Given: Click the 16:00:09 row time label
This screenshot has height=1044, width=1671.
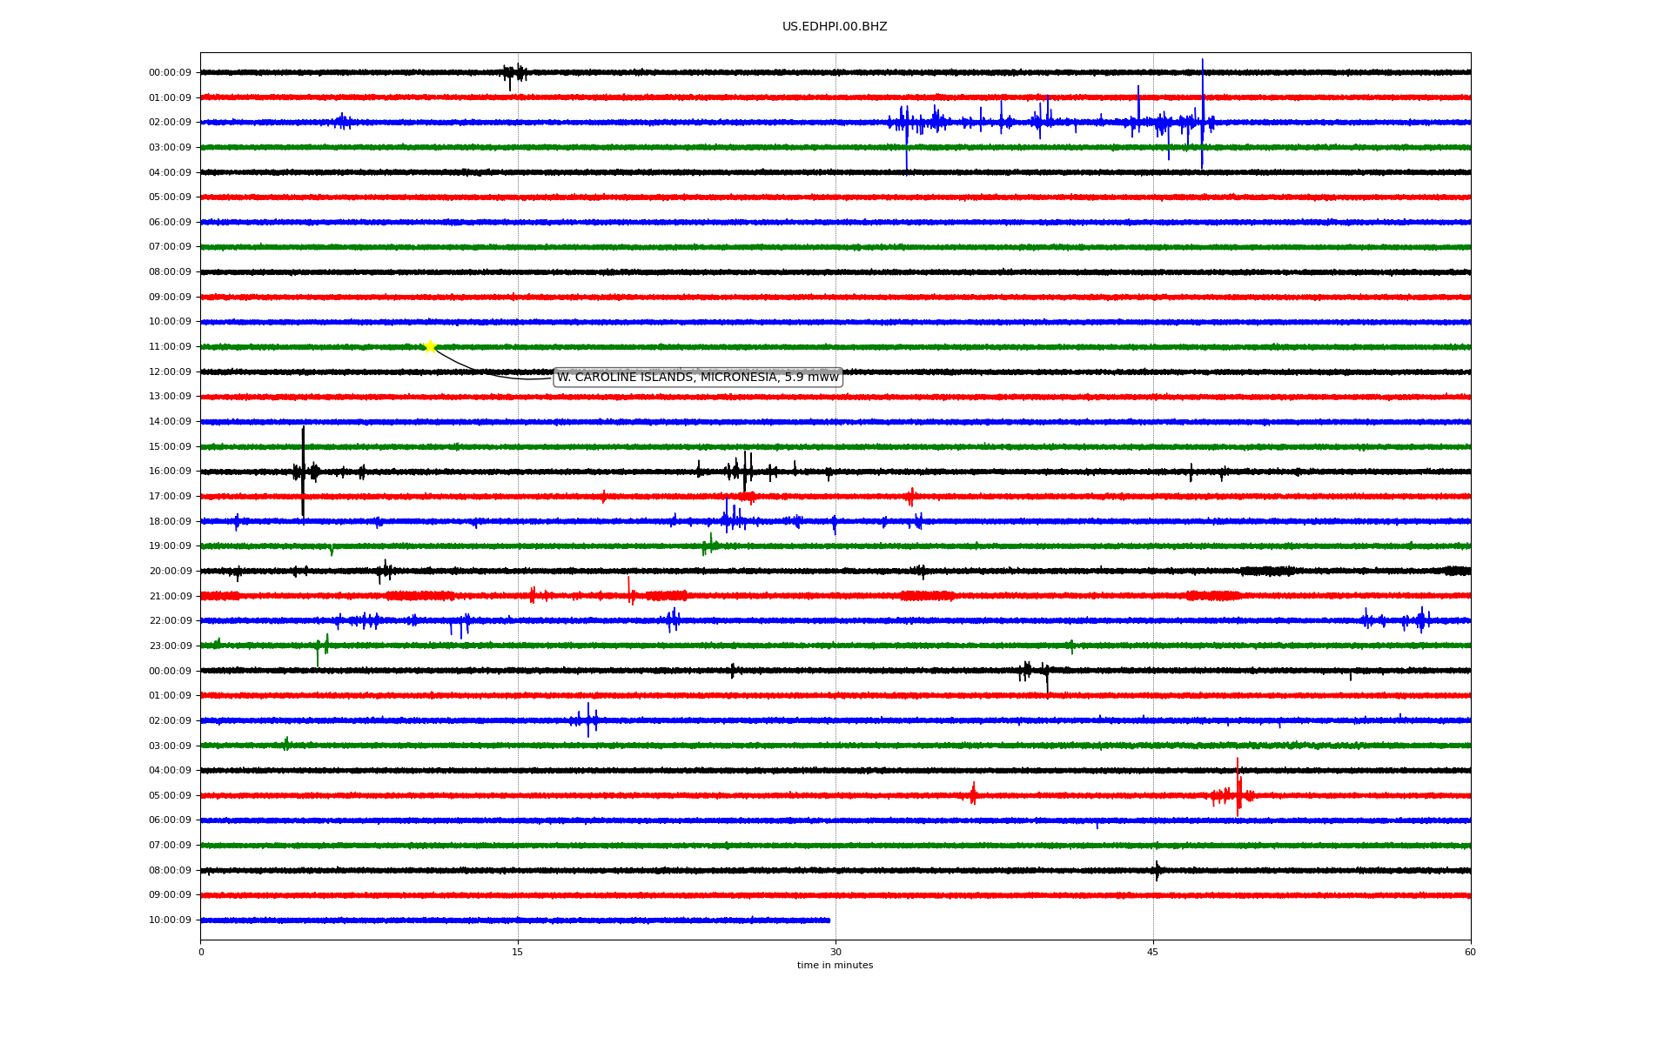Looking at the screenshot, I should pos(170,472).
